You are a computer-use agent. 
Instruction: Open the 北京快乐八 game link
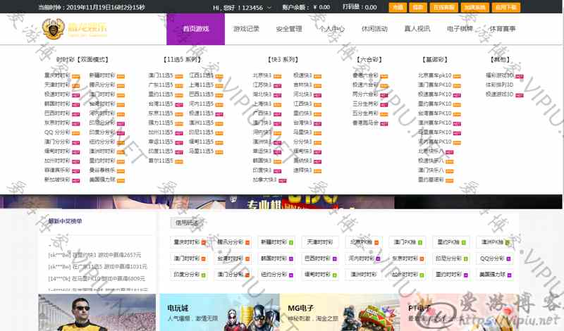431,151
